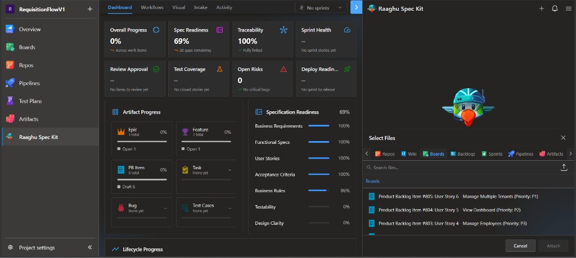Click the Sprint Health gauge icon

(347, 30)
